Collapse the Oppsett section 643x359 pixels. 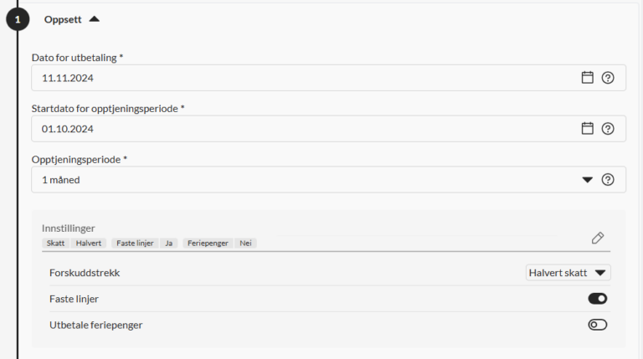pos(94,18)
